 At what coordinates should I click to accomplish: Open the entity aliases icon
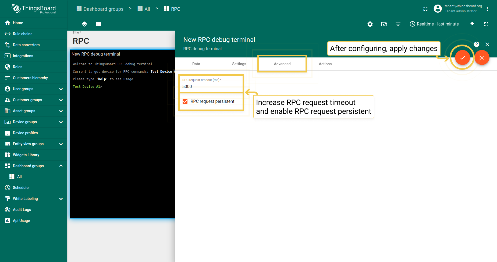[x=384, y=24]
